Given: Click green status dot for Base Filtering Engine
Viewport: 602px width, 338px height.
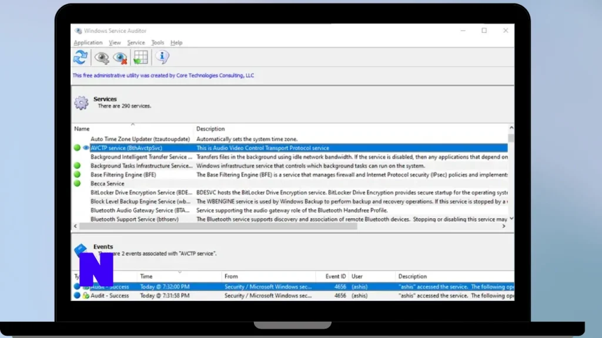Looking at the screenshot, I should [77, 174].
